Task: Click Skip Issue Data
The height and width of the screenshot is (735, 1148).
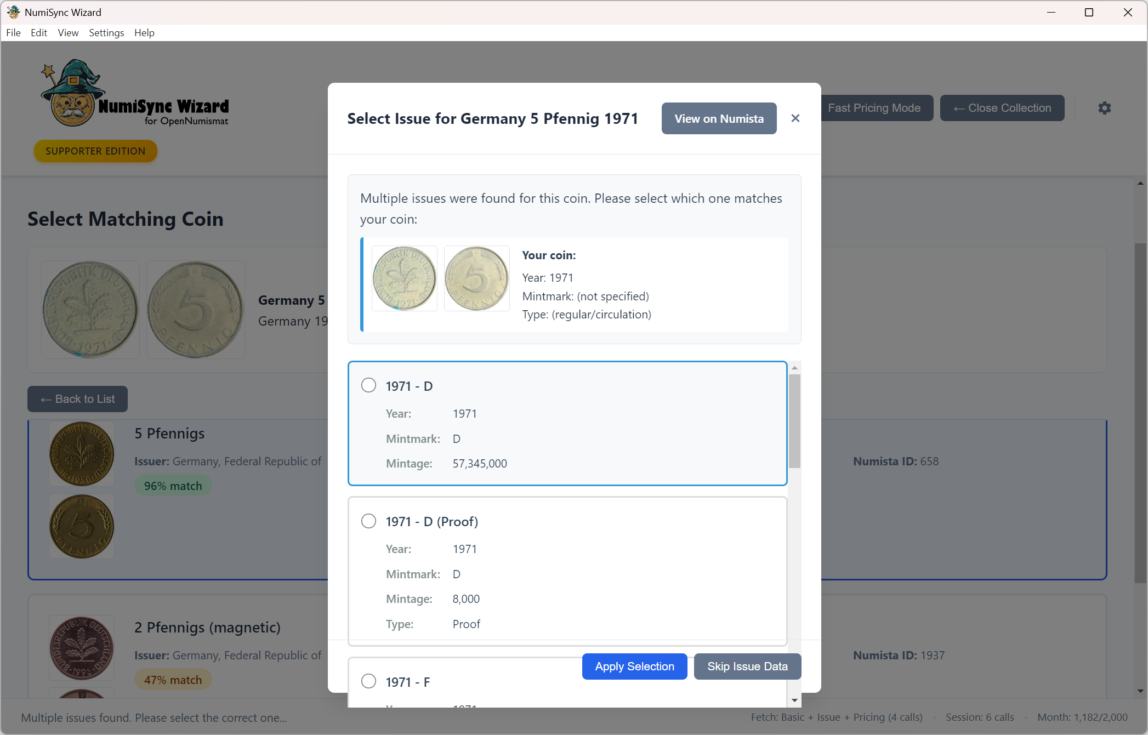Action: click(x=747, y=666)
